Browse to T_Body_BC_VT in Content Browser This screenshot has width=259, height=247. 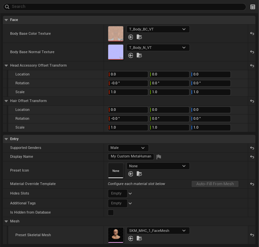(139, 37)
